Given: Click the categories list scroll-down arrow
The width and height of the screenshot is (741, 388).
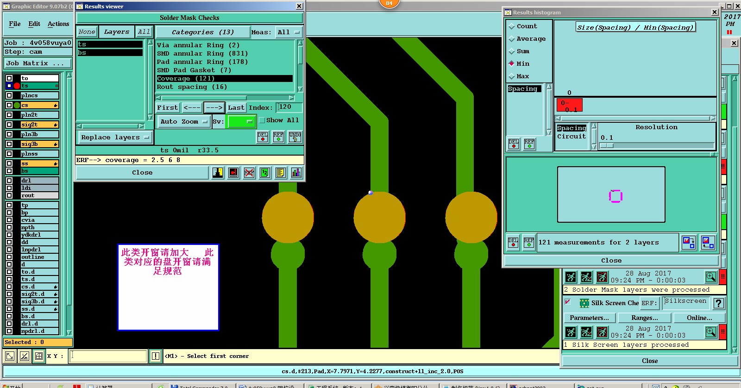Looking at the screenshot, I should [x=300, y=89].
